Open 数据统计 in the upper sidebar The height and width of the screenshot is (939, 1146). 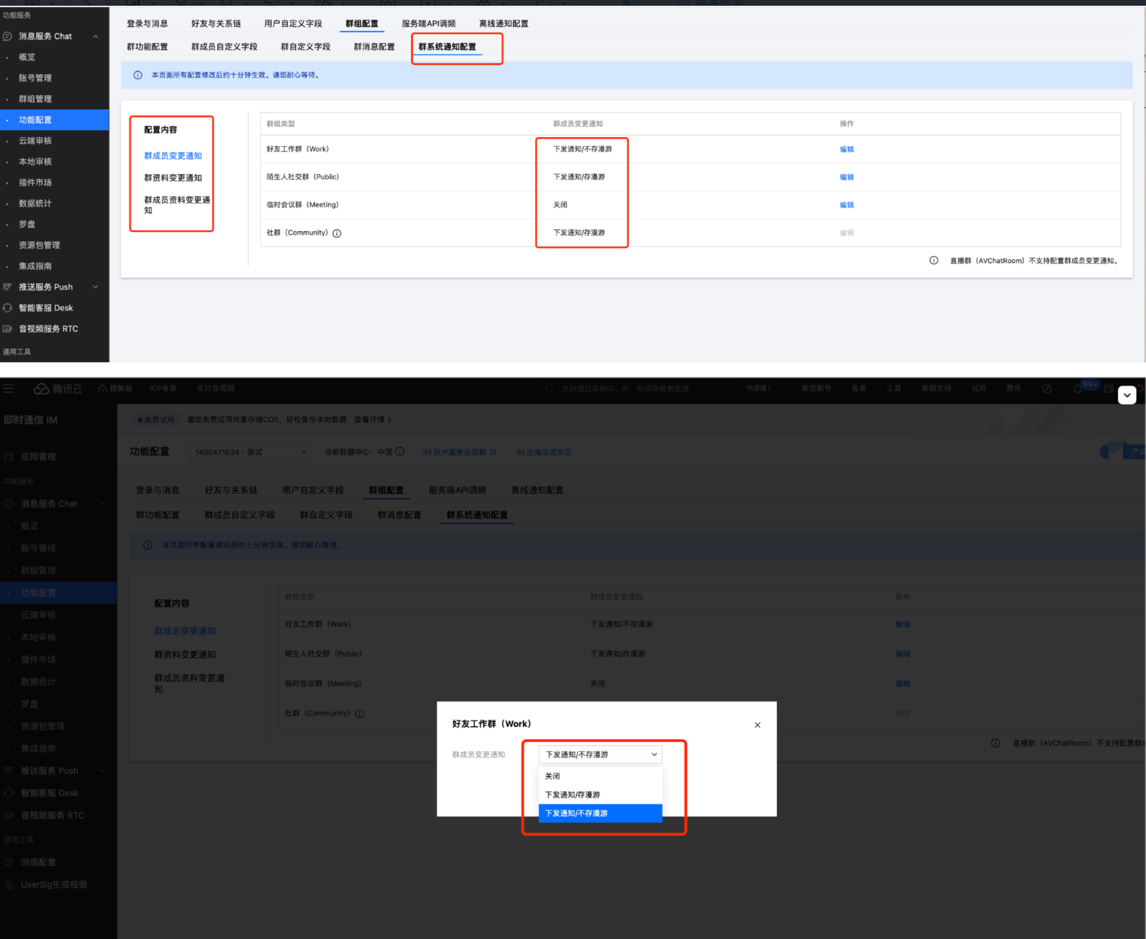(x=35, y=203)
